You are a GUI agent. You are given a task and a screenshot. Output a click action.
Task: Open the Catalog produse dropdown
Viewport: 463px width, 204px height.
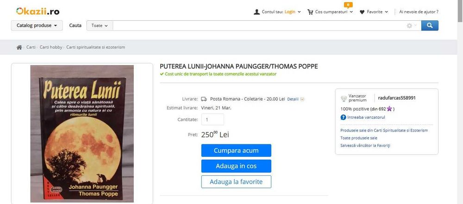point(37,25)
